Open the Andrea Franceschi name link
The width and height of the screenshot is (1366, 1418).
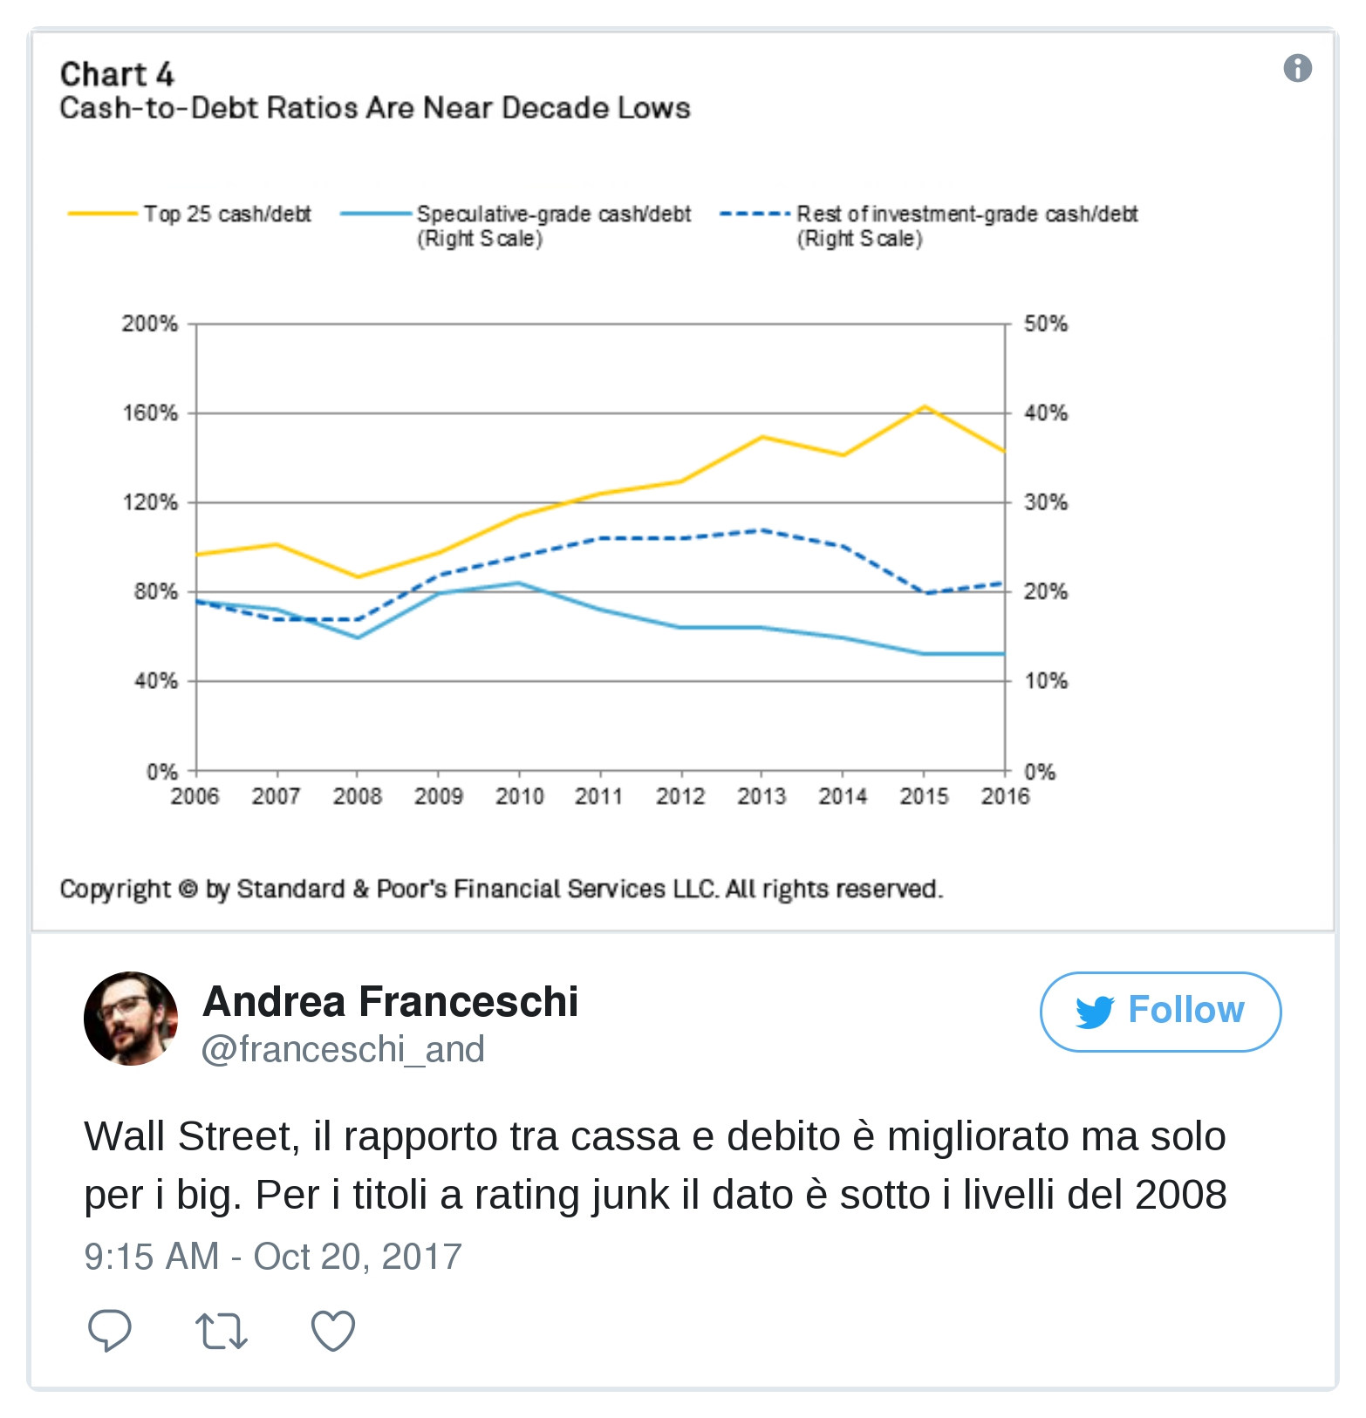pos(390,1001)
